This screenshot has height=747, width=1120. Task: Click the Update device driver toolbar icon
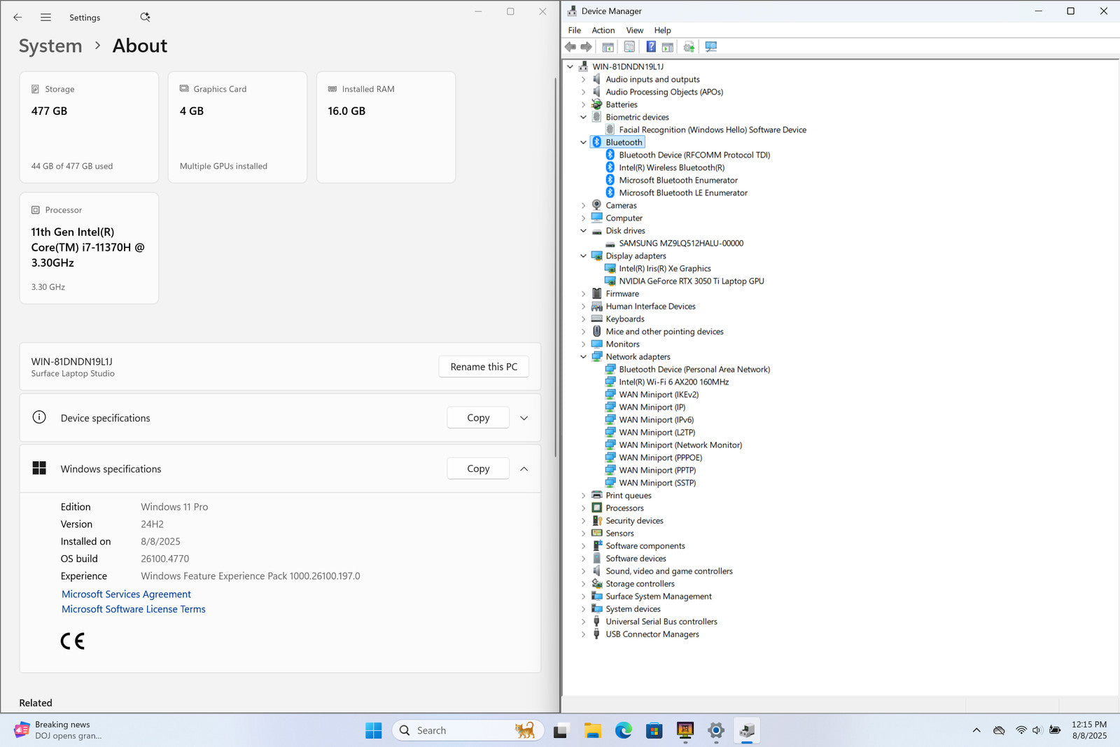click(x=689, y=47)
